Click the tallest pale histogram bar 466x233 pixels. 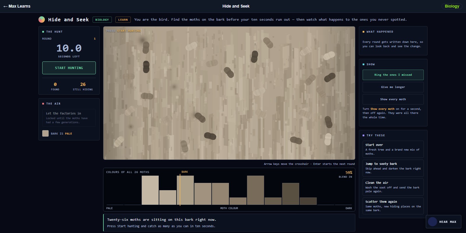tap(150, 190)
